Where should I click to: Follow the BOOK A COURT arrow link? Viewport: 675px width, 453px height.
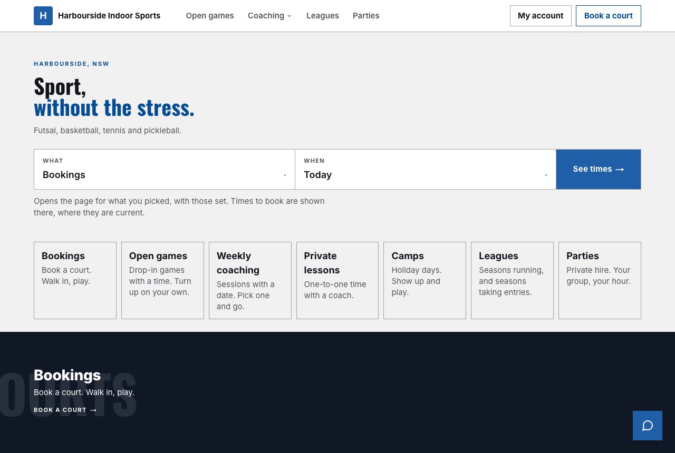[65, 410]
